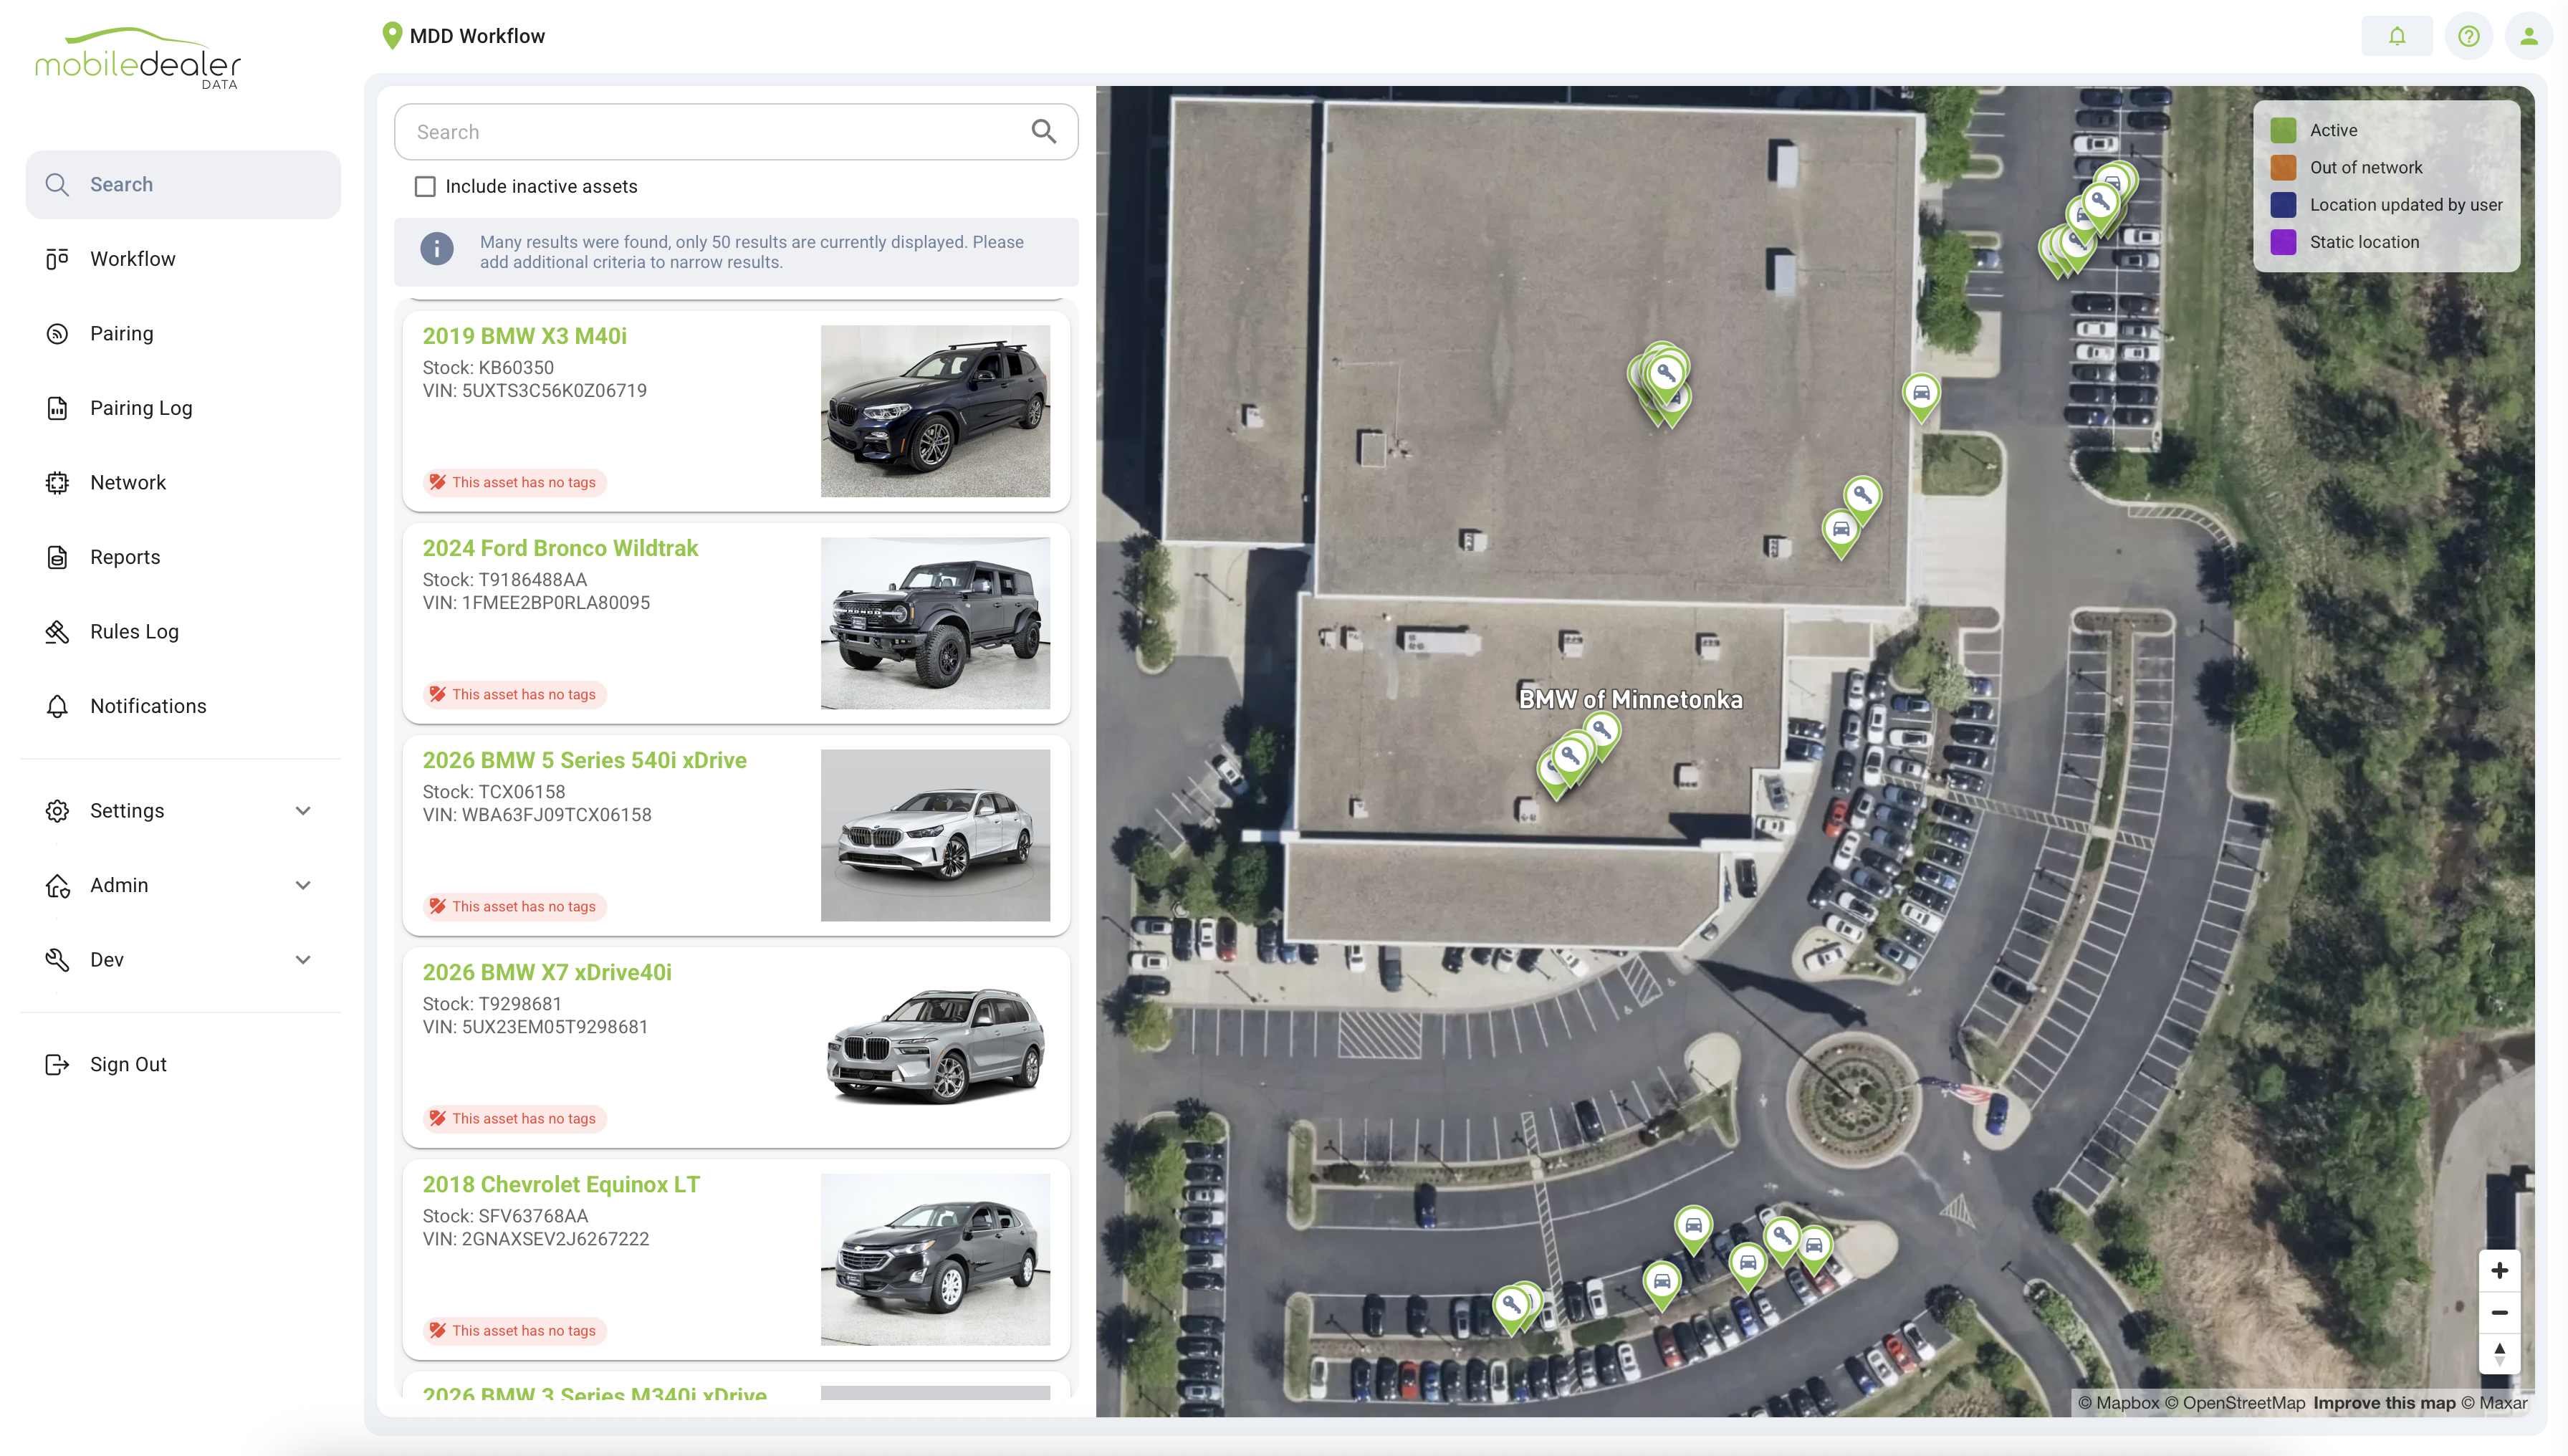Expand the Admin menu chevron

coord(303,885)
